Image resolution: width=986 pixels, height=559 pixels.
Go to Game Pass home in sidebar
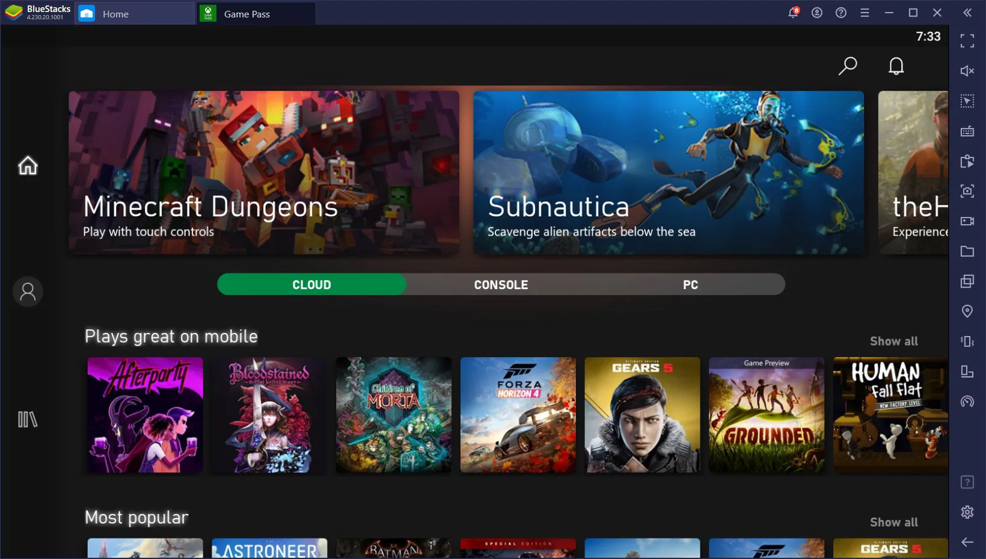pyautogui.click(x=28, y=165)
